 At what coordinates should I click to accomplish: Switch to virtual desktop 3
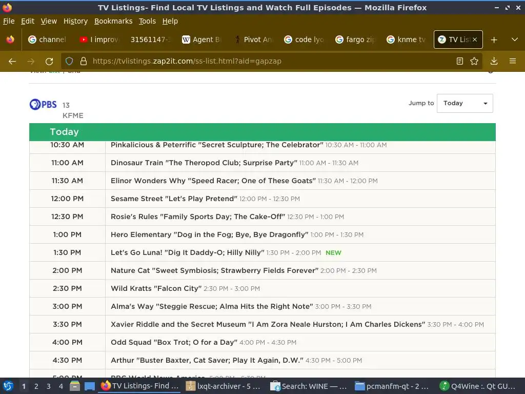(x=49, y=386)
